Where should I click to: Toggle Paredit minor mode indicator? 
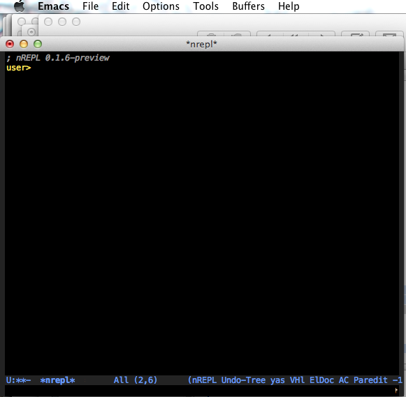[x=370, y=380]
